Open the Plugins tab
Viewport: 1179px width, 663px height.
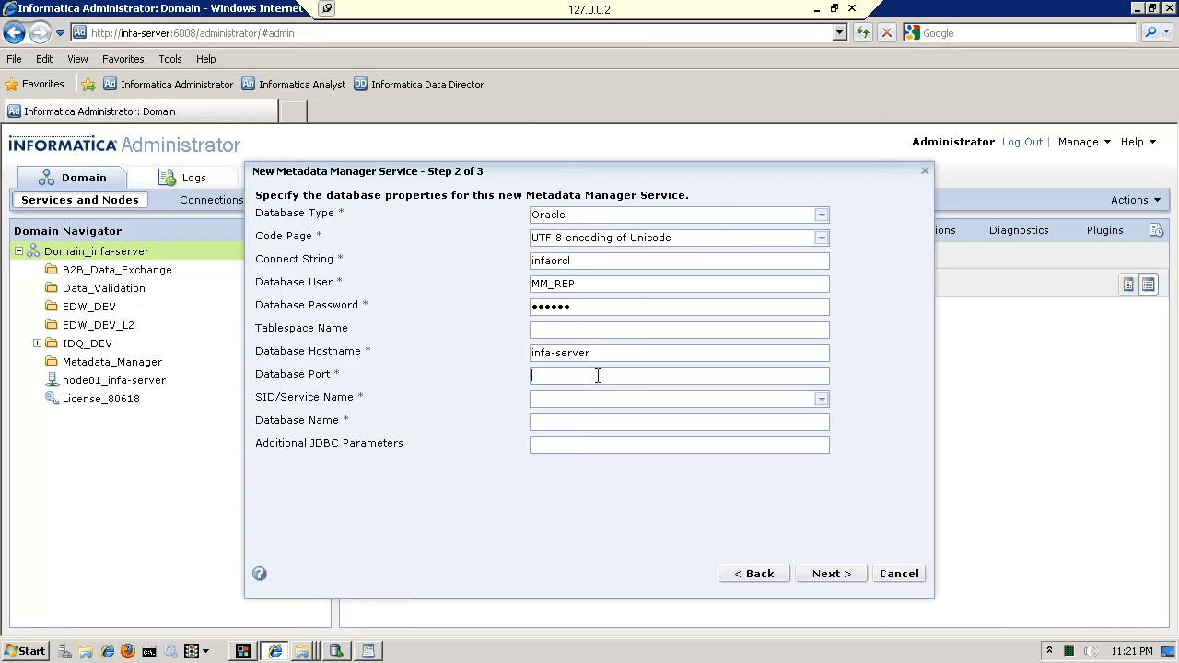coord(1104,230)
